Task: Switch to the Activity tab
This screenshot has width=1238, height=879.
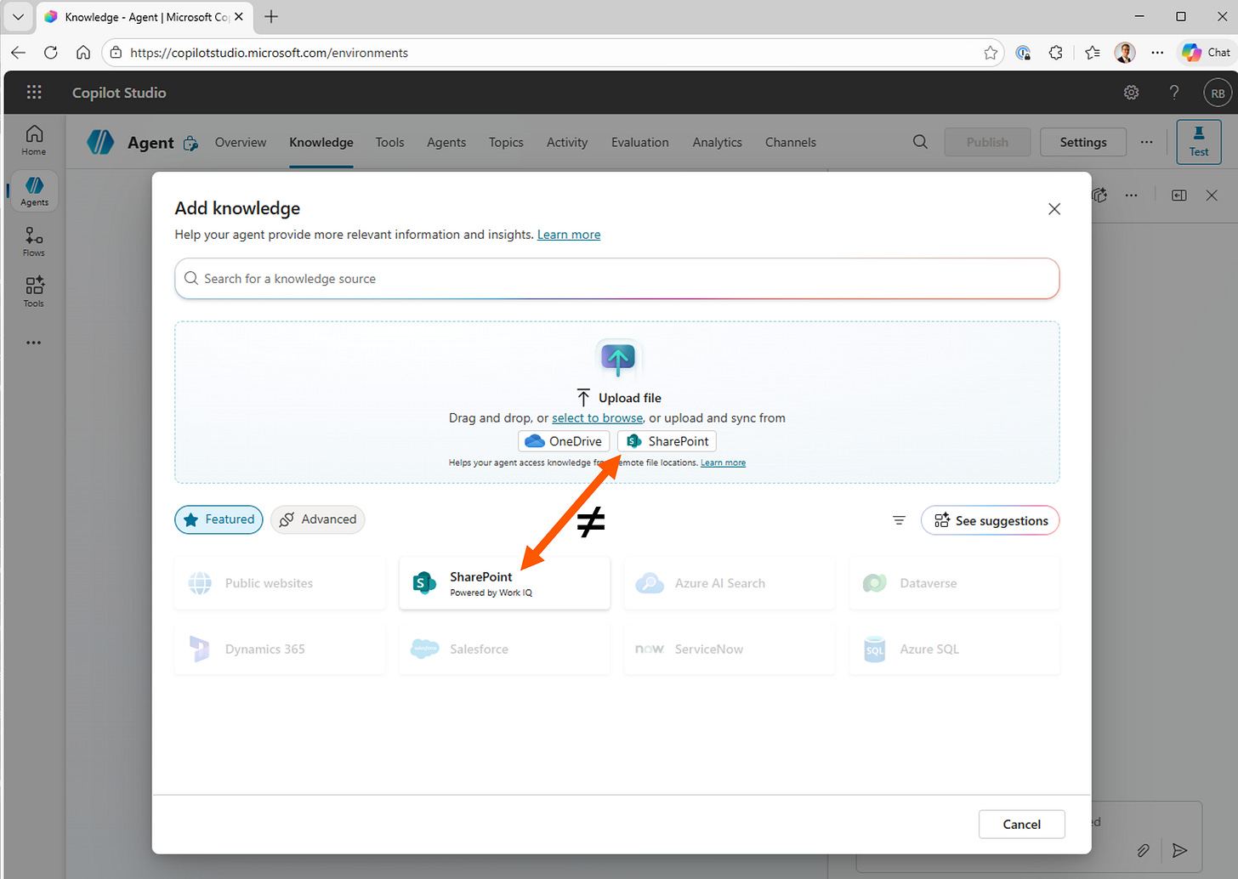Action: point(567,142)
